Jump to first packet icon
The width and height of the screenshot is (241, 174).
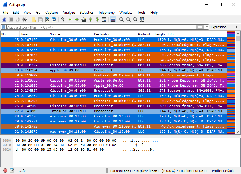(90, 19)
